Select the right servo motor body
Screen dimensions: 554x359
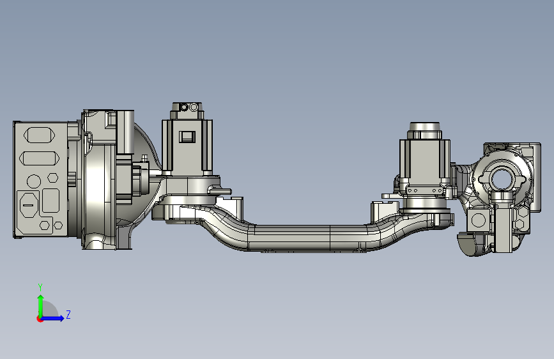coord(425,159)
